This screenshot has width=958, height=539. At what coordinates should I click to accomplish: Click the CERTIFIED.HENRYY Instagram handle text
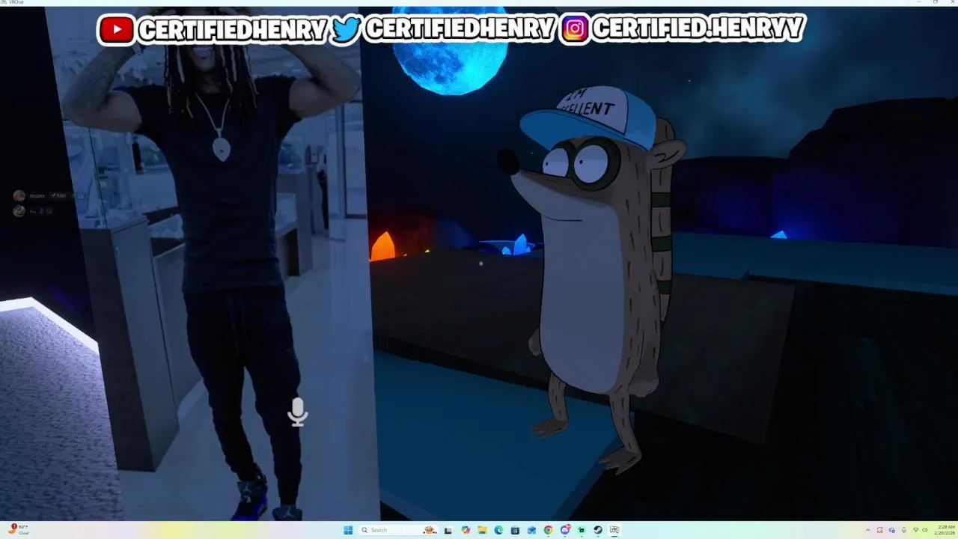698,28
